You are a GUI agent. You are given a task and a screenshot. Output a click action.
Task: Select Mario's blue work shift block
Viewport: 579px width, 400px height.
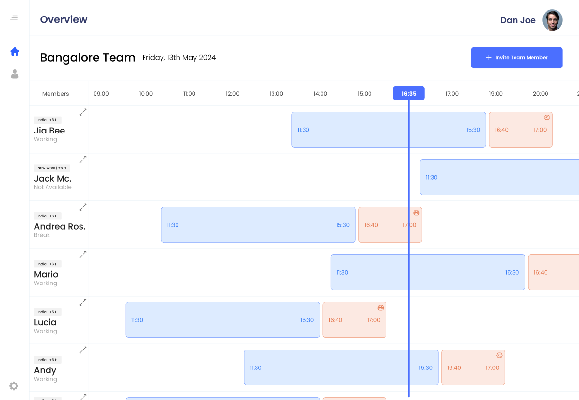428,272
